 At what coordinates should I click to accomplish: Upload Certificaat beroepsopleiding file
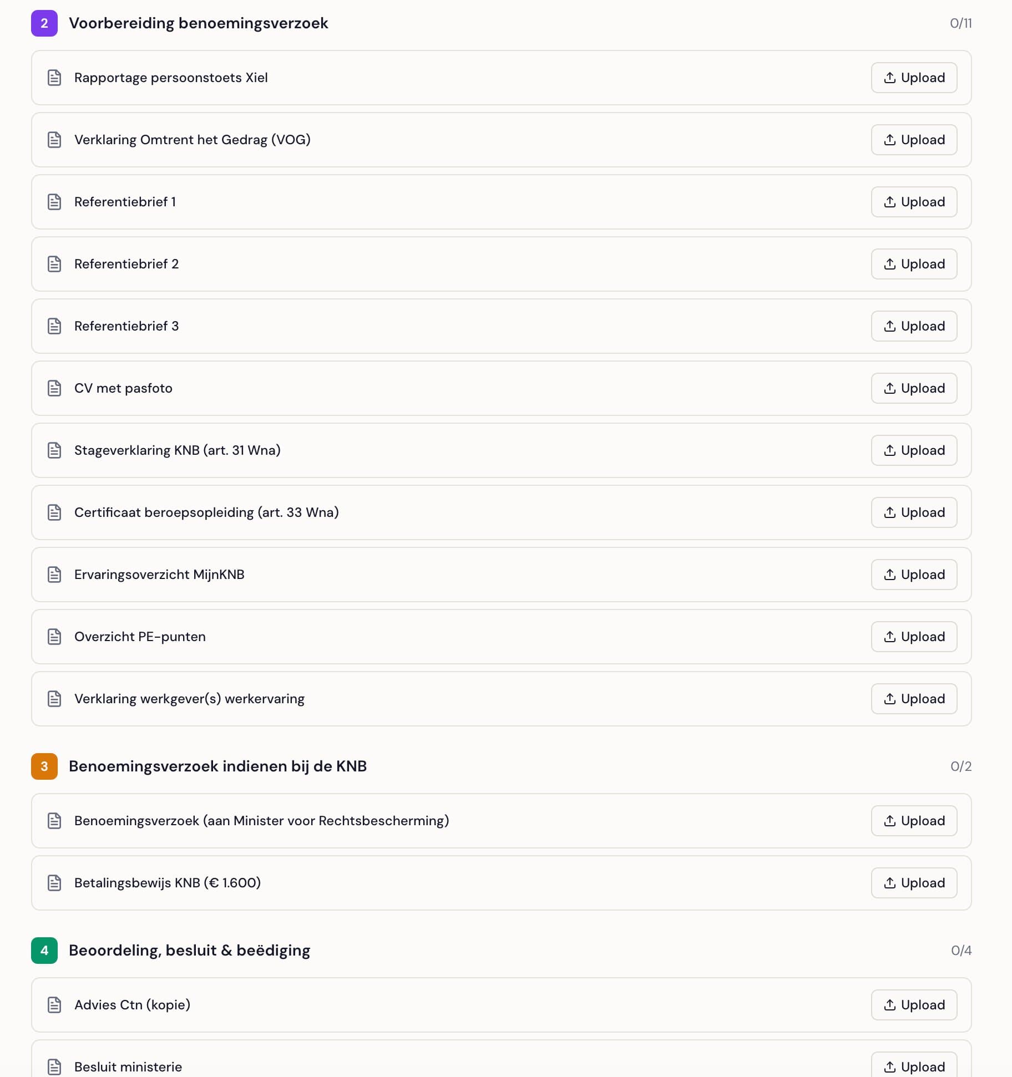914,512
